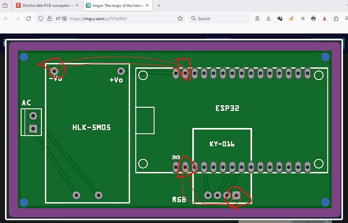This screenshot has width=348, height=223.
Task: Click the orange broom extension icon
Action: 291,19
